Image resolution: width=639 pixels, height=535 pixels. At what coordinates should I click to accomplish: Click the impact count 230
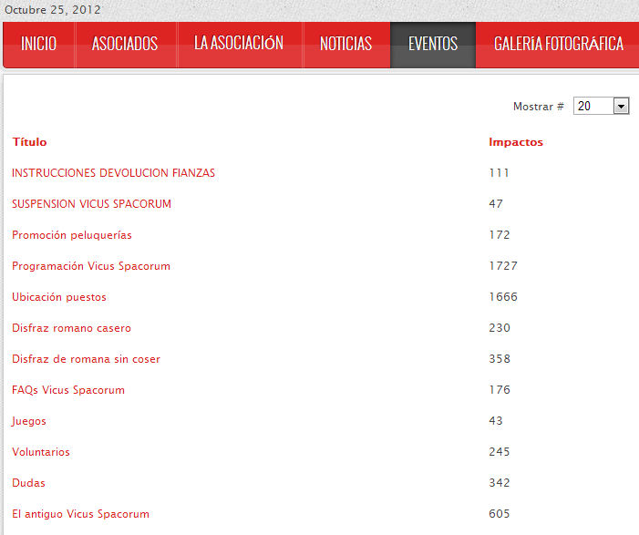point(500,328)
